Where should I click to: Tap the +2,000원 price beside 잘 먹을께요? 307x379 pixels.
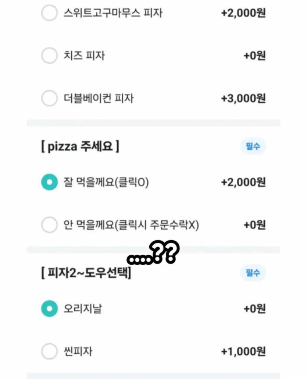[x=243, y=182]
